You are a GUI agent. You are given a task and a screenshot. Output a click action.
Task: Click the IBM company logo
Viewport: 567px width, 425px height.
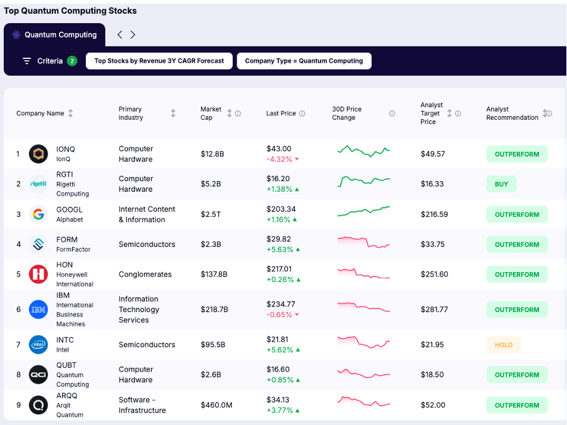pos(38,310)
